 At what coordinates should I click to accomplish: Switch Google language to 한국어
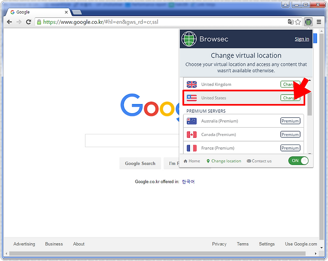[x=188, y=182]
